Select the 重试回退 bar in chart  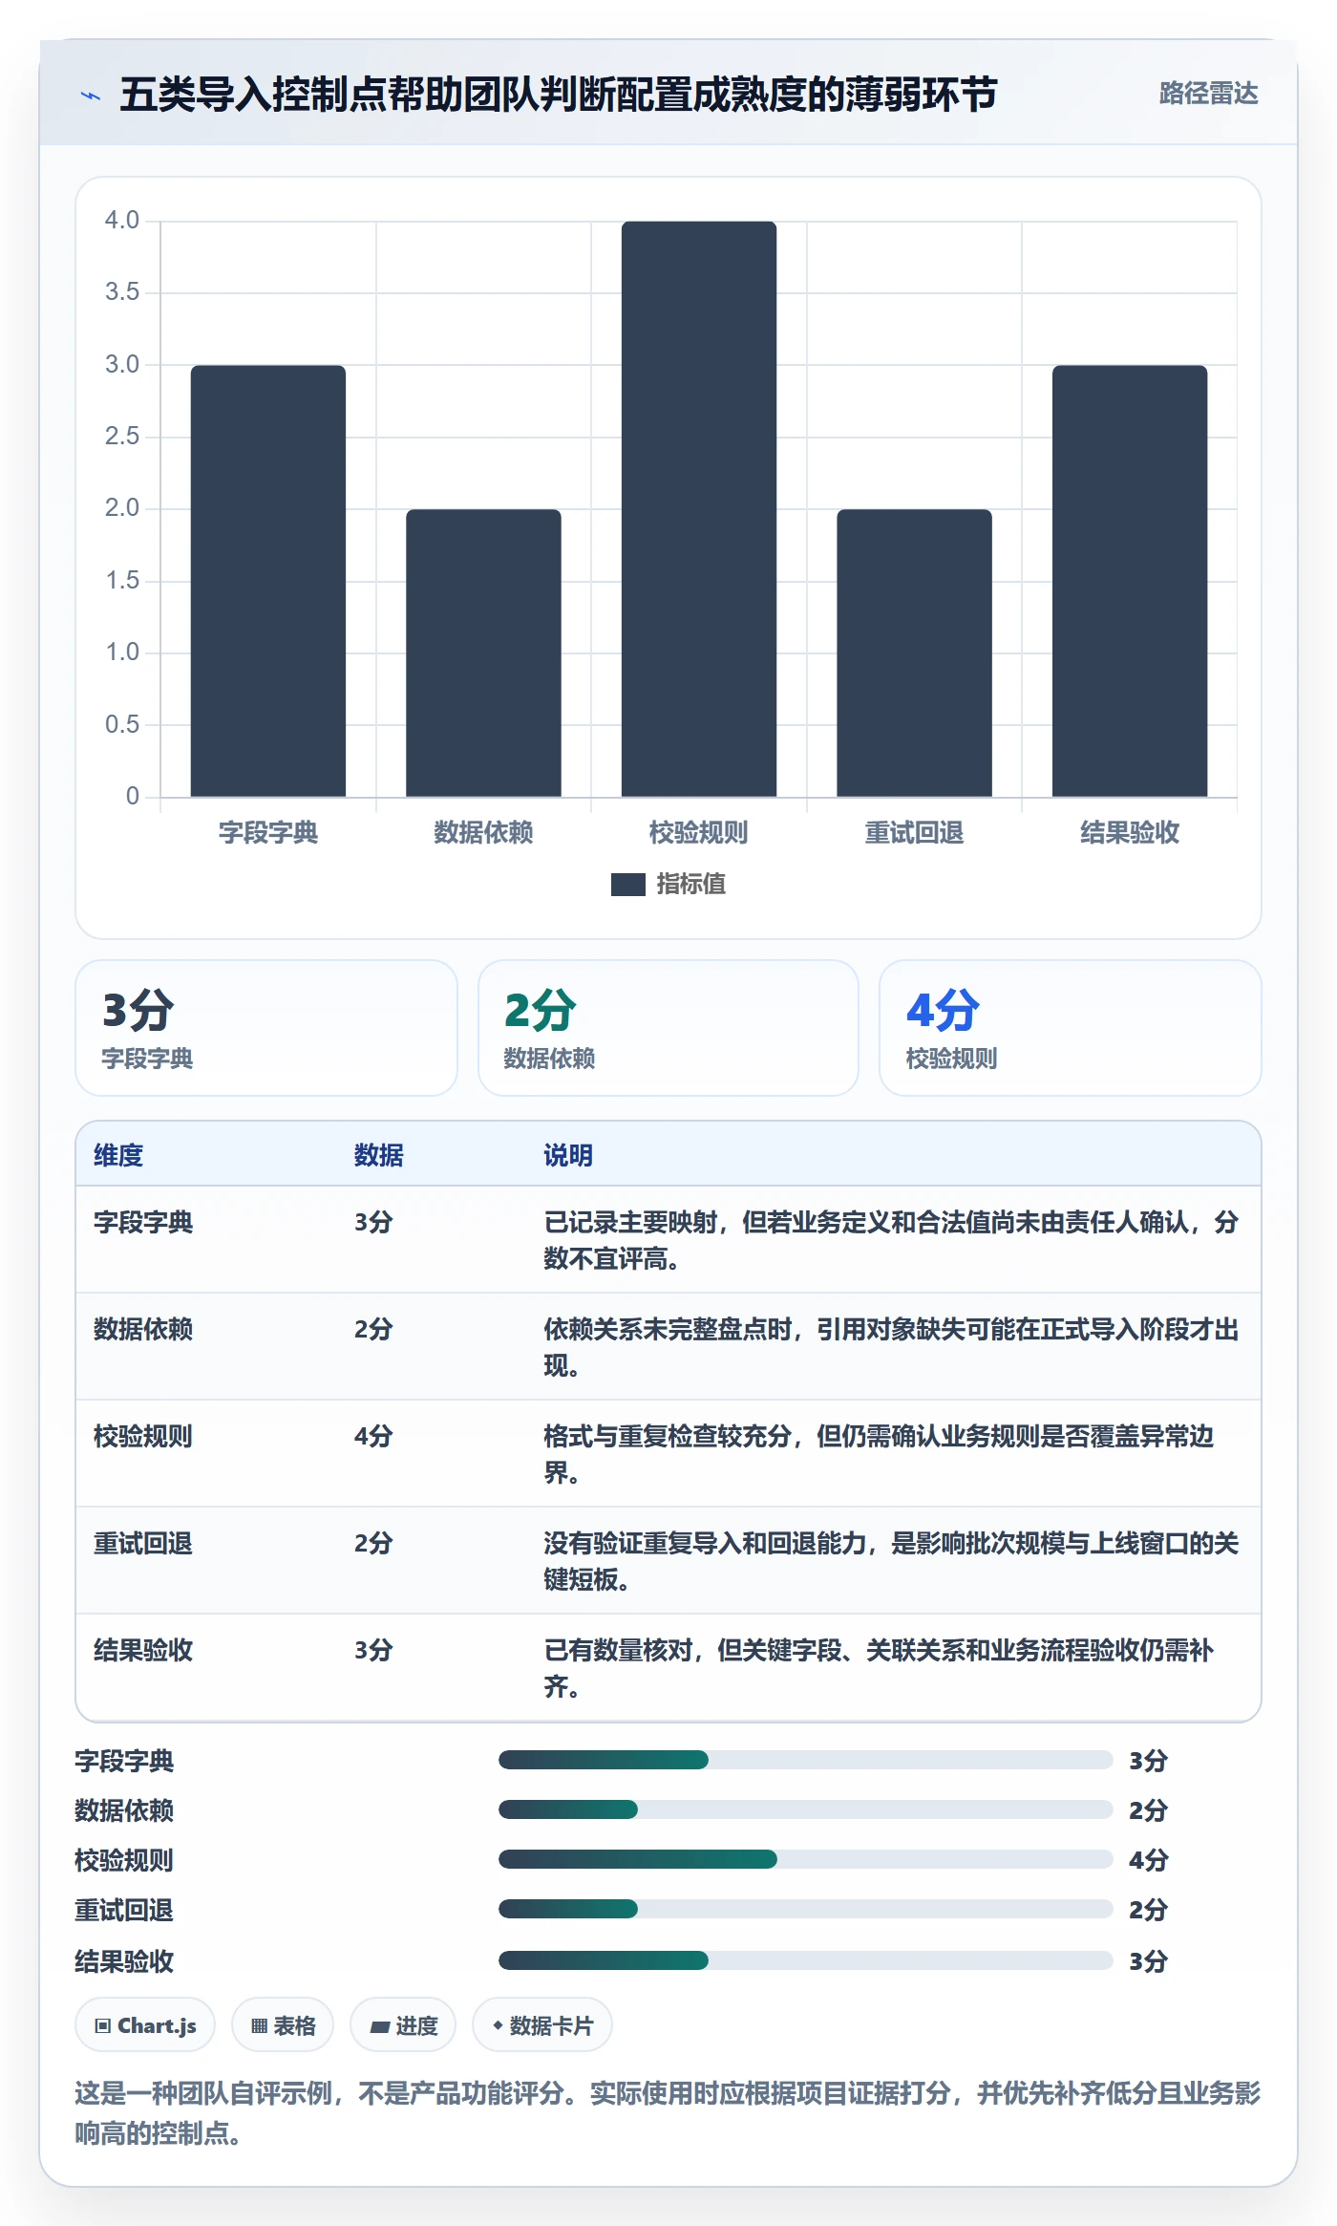point(914,653)
